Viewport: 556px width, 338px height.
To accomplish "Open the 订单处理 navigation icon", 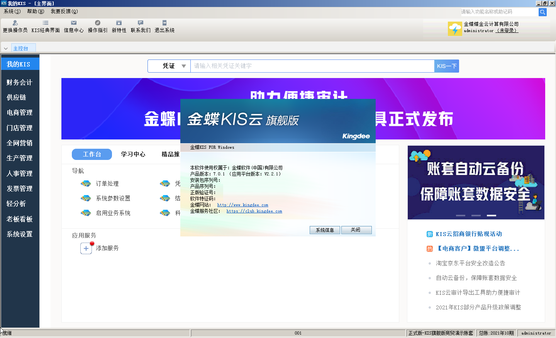I will point(86,183).
